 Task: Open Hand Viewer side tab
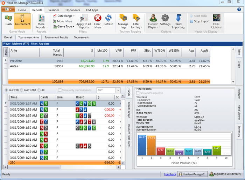pyautogui.click(x=239, y=112)
